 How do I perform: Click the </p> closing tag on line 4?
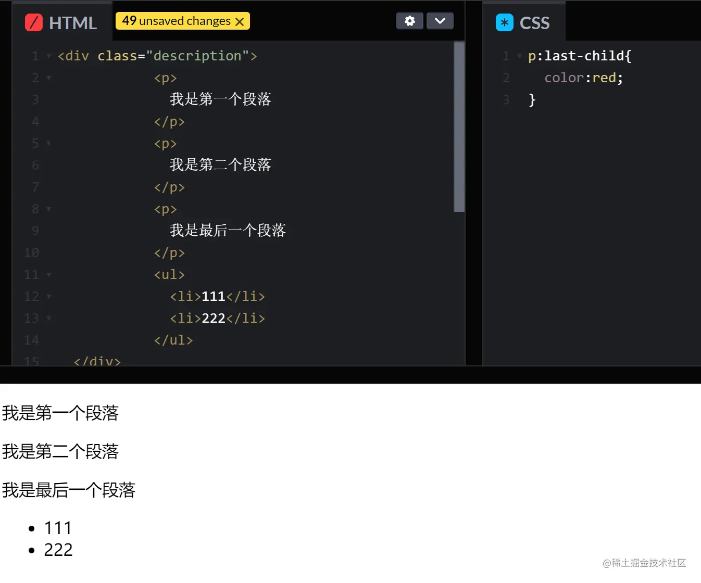[169, 121]
